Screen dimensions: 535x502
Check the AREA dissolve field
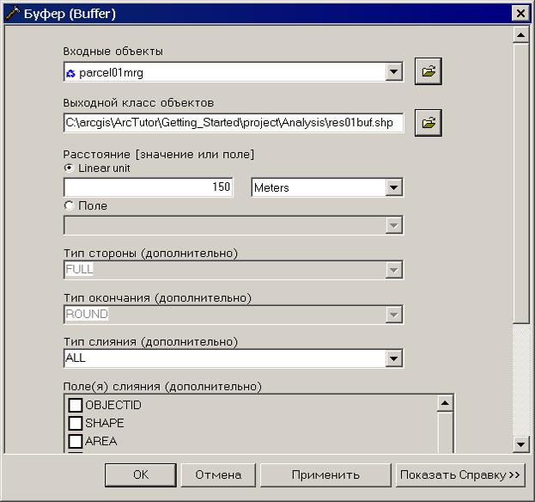point(75,441)
